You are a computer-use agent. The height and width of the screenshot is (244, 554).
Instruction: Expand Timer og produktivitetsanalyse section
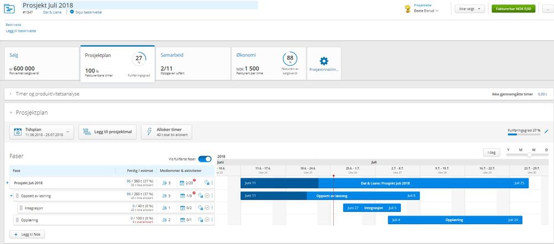(11, 94)
